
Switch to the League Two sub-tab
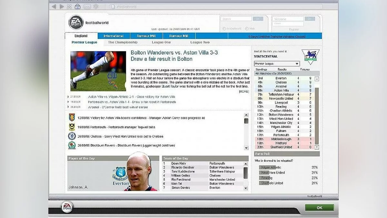pos(200,42)
